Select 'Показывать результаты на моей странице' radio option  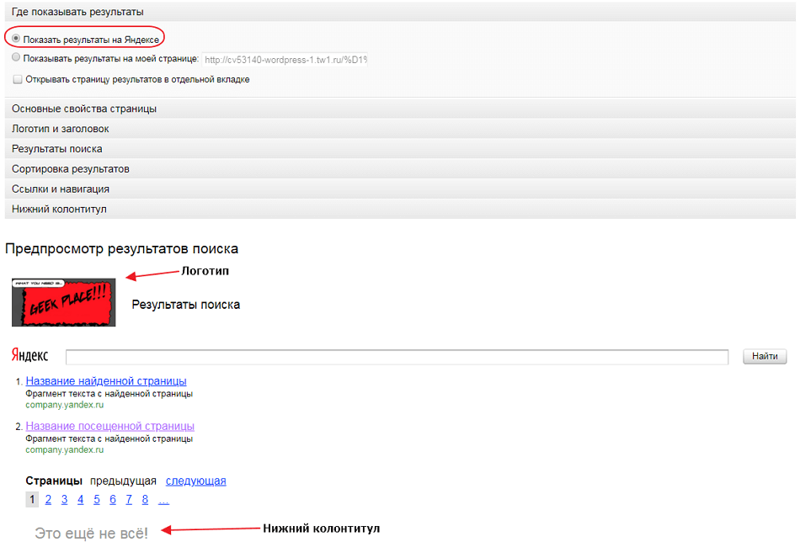(17, 59)
